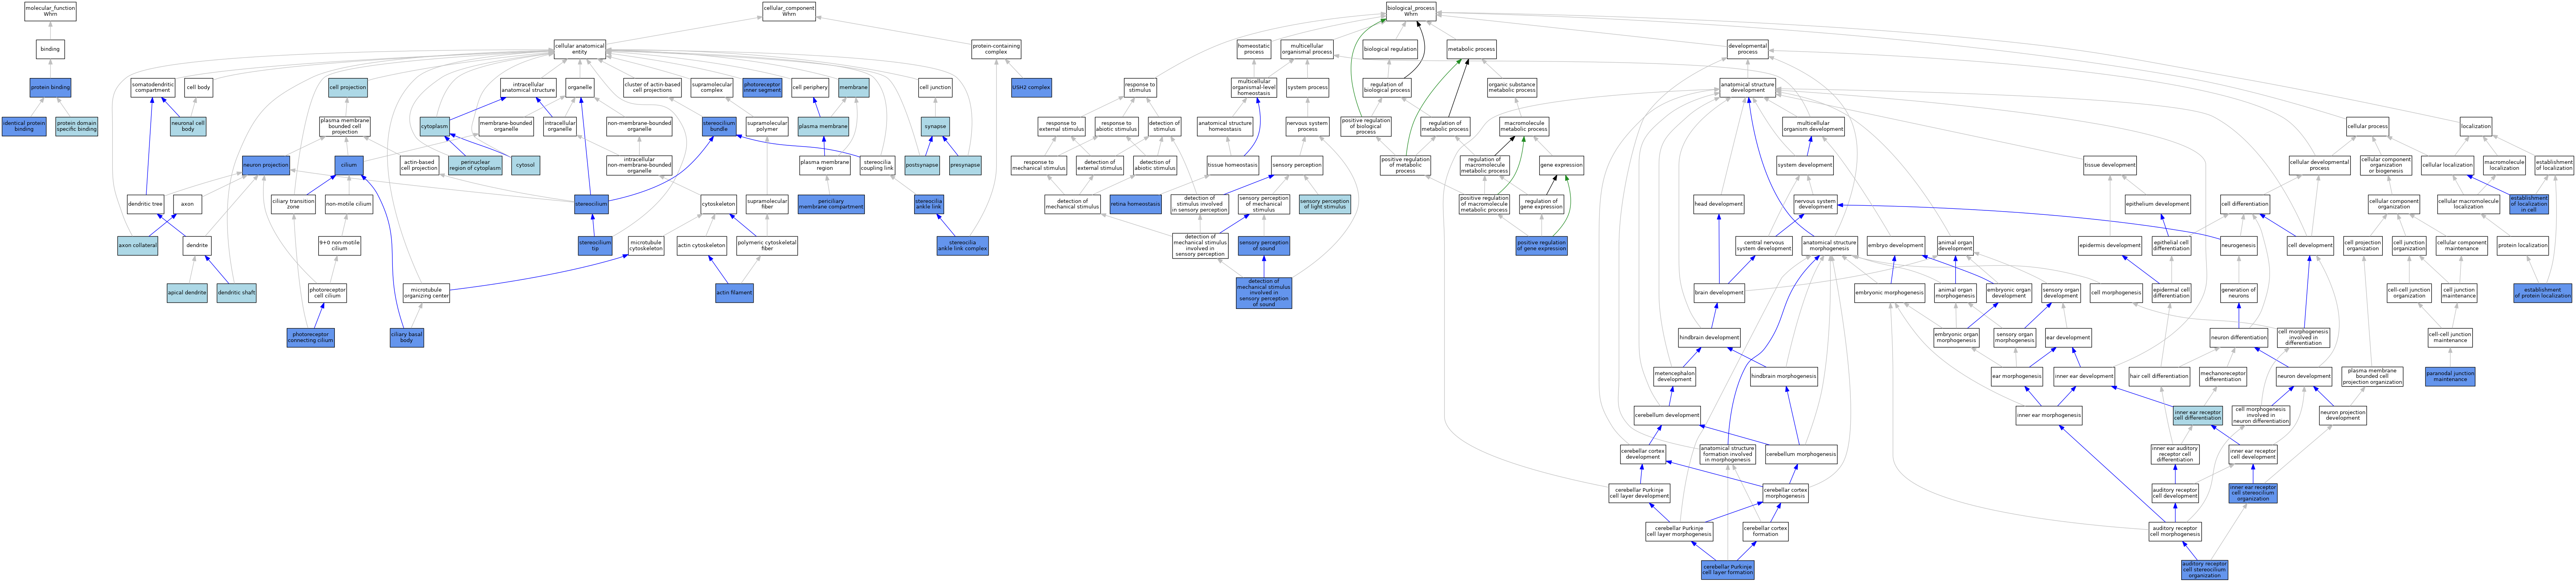Screen dimensions: 2576x582
Task: Click the 'molecular_function' root node
Action: tap(50, 11)
